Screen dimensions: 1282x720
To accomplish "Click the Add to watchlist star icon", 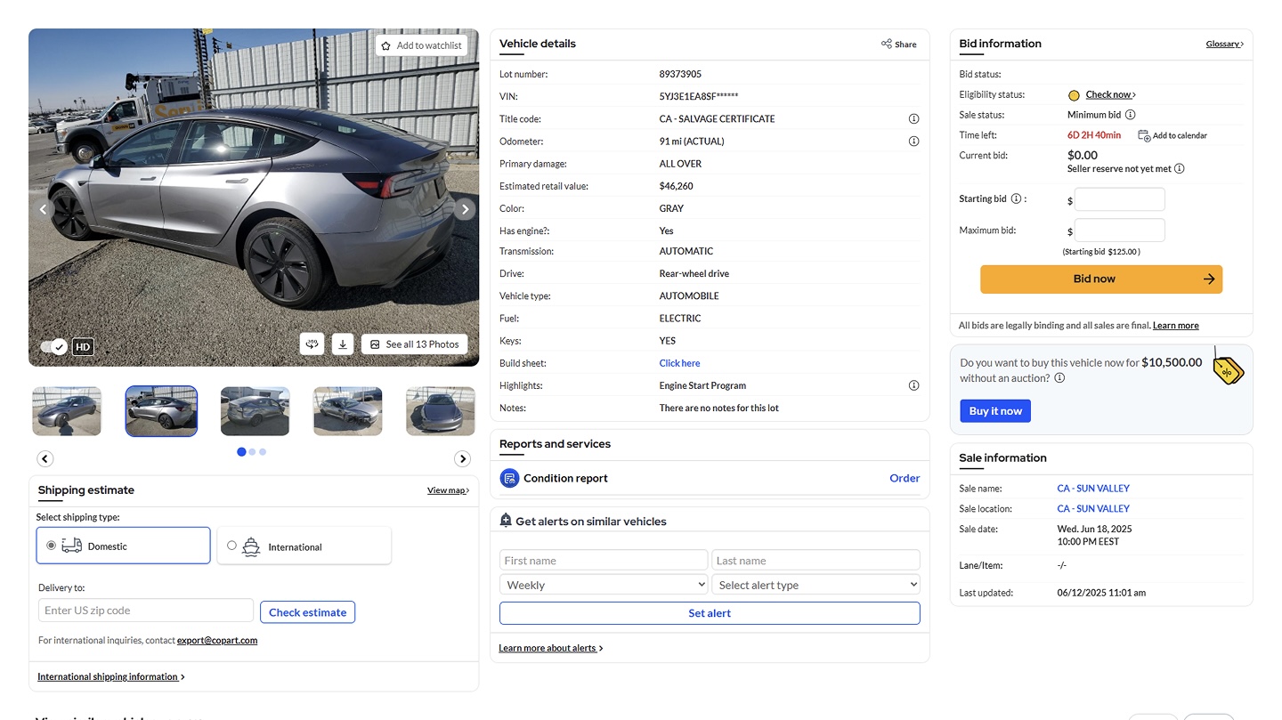I will 385,44.
